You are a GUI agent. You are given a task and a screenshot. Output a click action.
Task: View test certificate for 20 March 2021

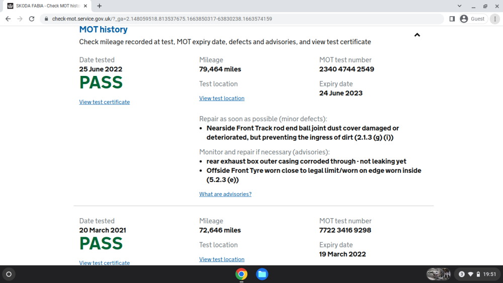(105, 263)
